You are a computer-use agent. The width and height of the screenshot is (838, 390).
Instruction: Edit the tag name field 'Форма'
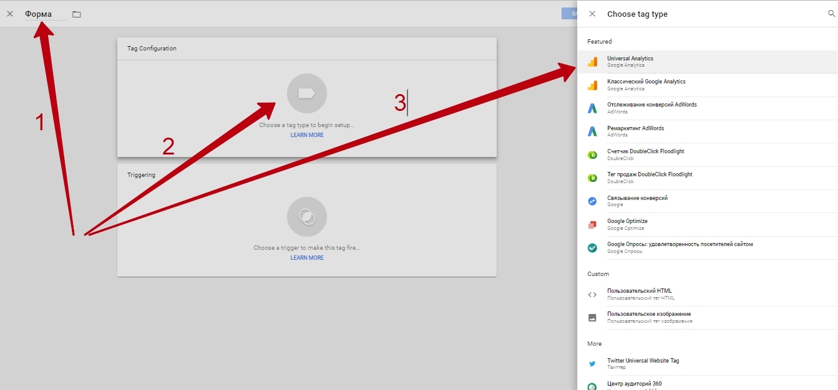(x=46, y=14)
